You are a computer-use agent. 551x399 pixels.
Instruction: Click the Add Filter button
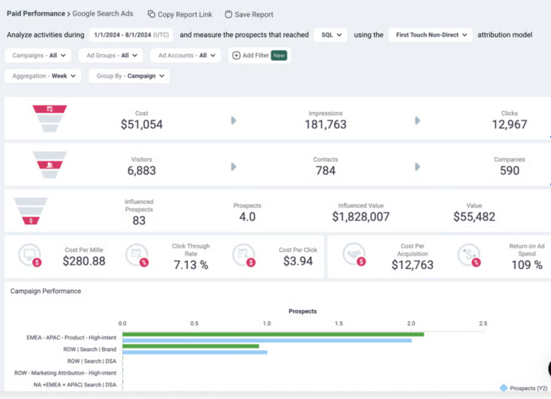(259, 55)
